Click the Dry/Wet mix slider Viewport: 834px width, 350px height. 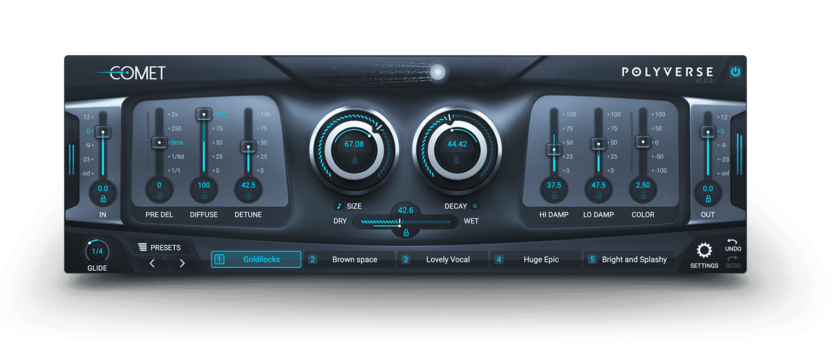tap(405, 223)
